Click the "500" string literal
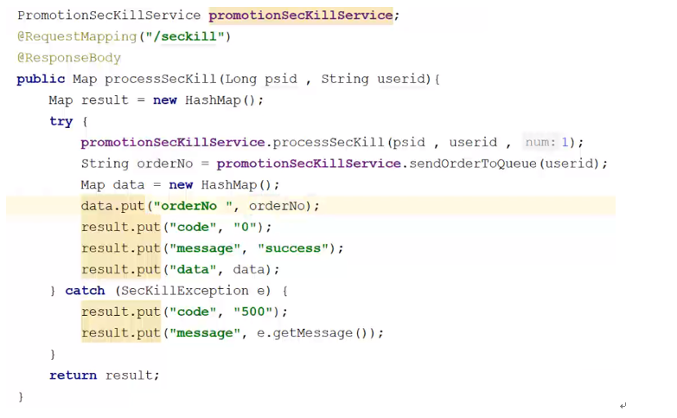The height and width of the screenshot is (418, 677). [x=253, y=312]
